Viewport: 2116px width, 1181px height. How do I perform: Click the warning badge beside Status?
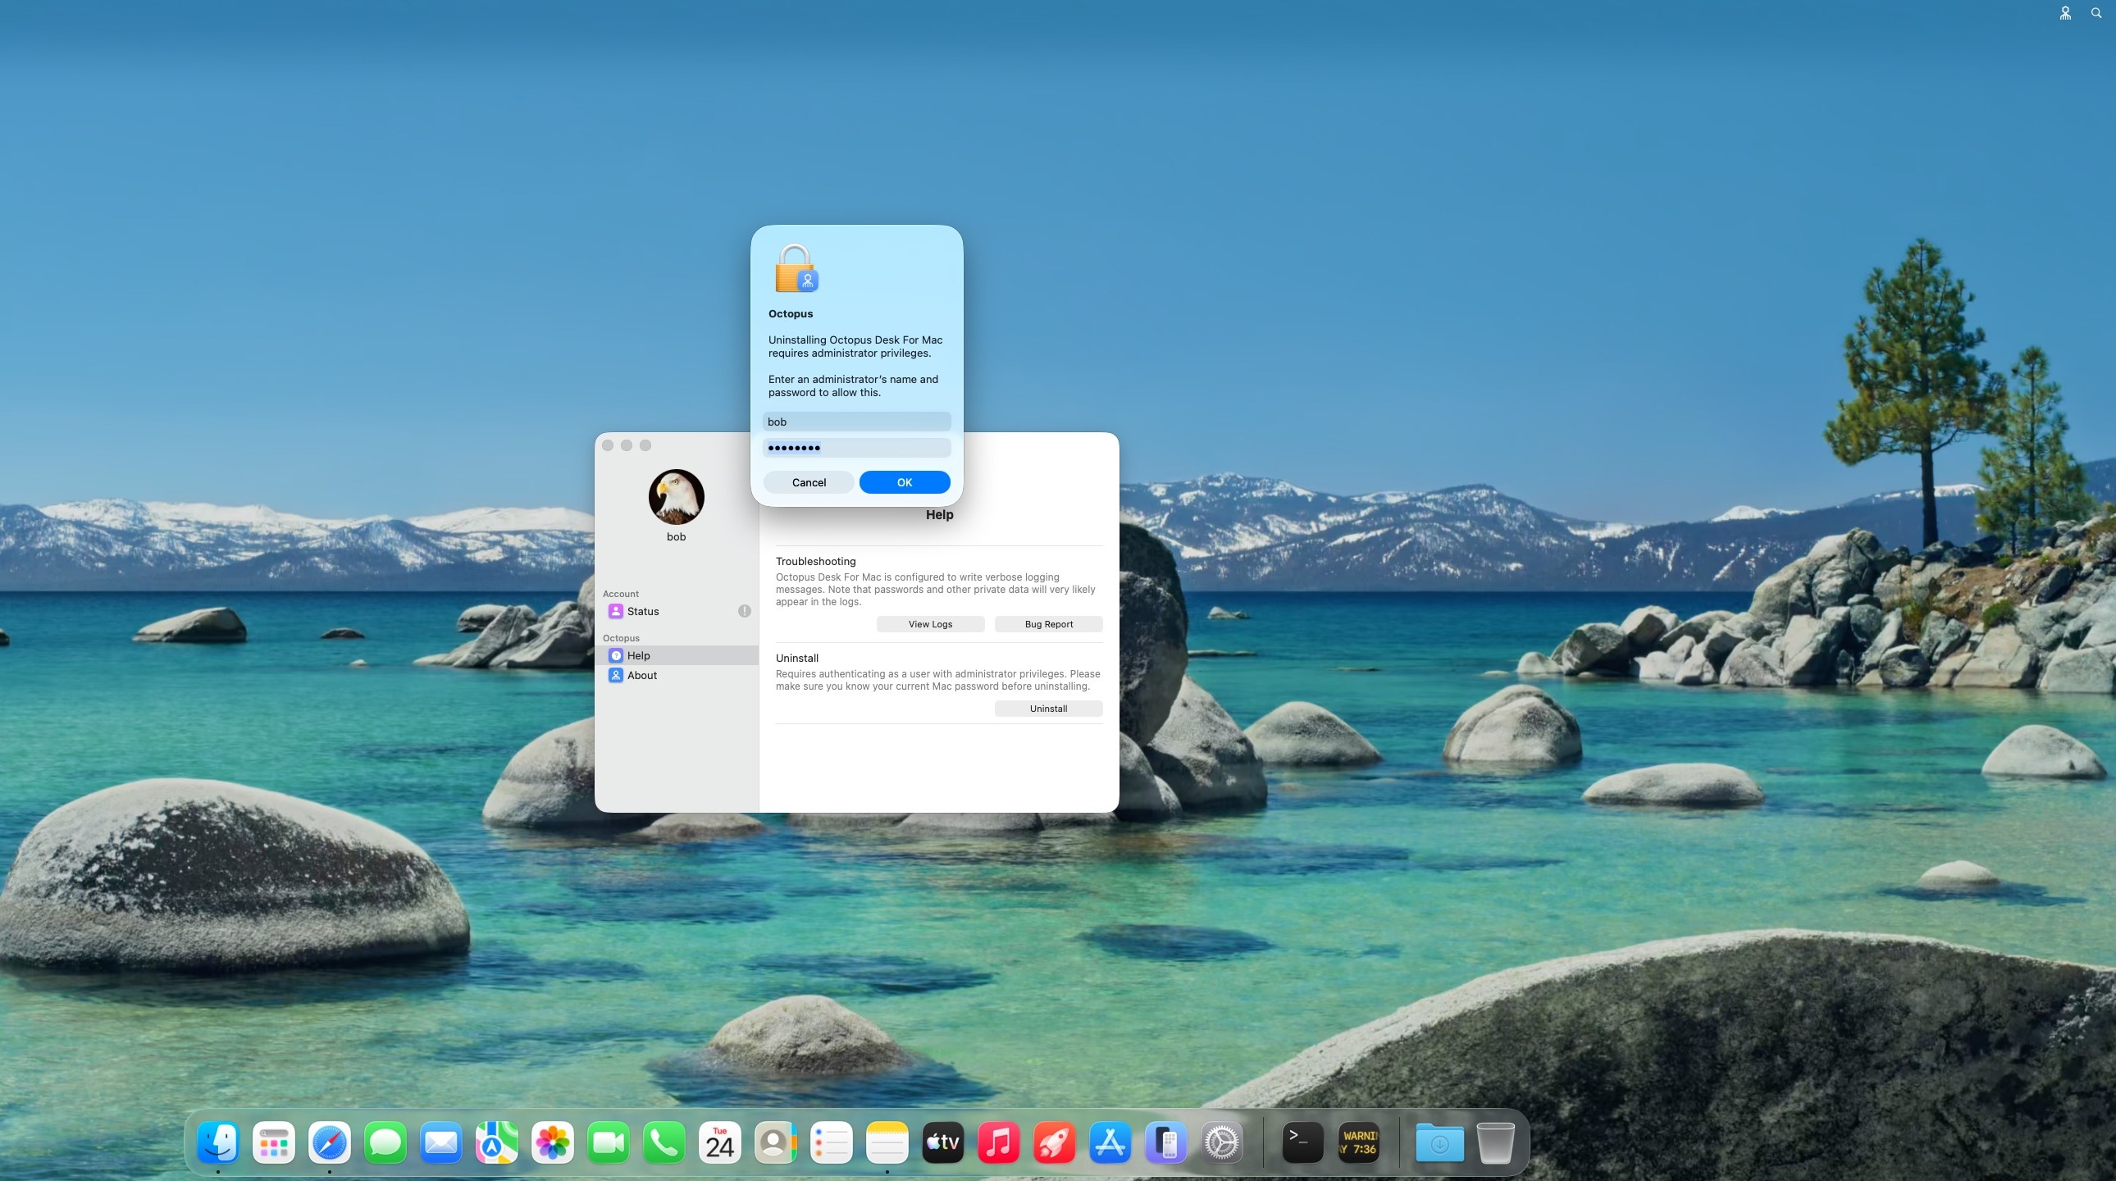tap(744, 611)
